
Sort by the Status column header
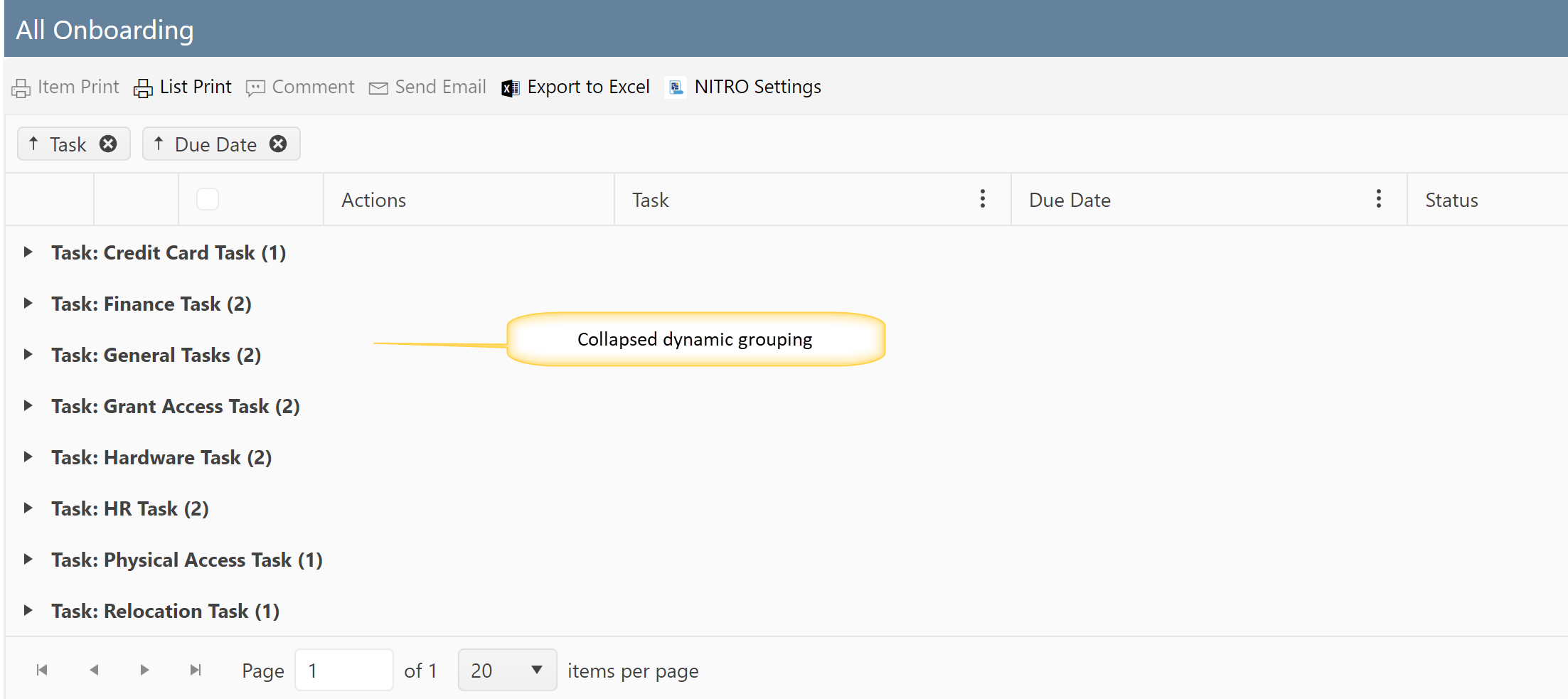[x=1451, y=201]
